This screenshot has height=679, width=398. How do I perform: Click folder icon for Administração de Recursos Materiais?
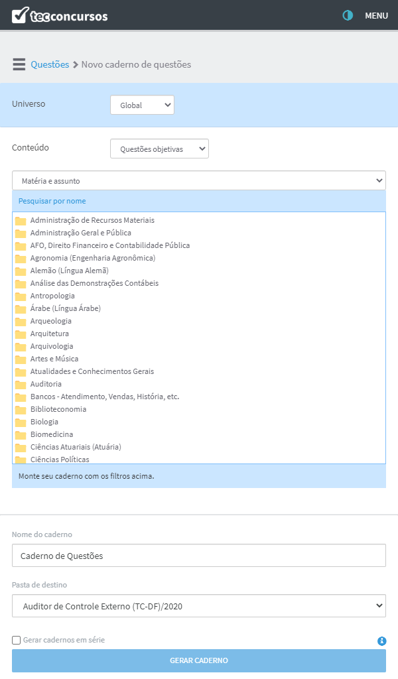[x=21, y=221]
